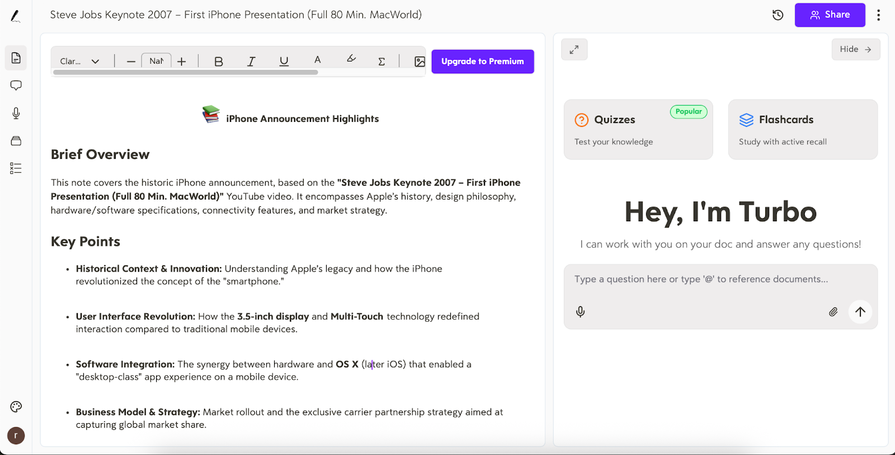Open the stacked cards icon in sidebar
The image size is (895, 455).
click(16, 141)
